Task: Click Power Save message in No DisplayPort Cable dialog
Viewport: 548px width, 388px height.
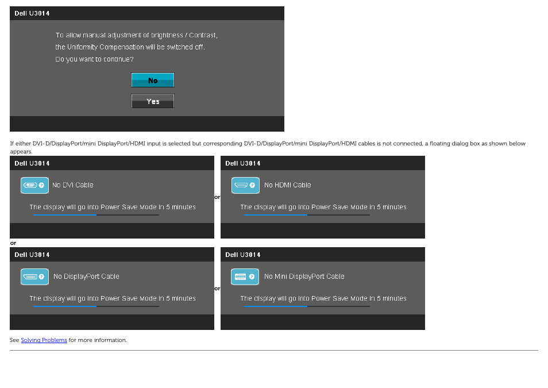Action: tap(113, 298)
